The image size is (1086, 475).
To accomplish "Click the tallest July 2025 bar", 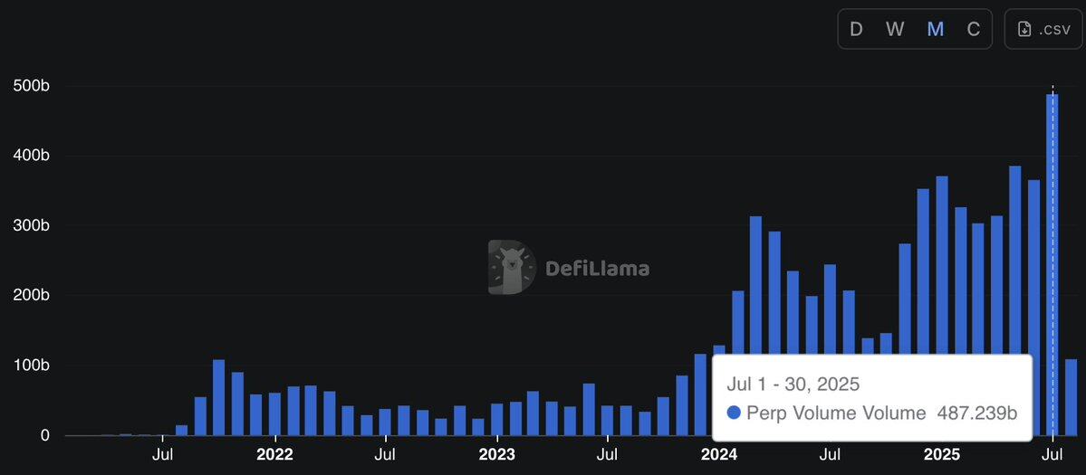I will (1052, 265).
